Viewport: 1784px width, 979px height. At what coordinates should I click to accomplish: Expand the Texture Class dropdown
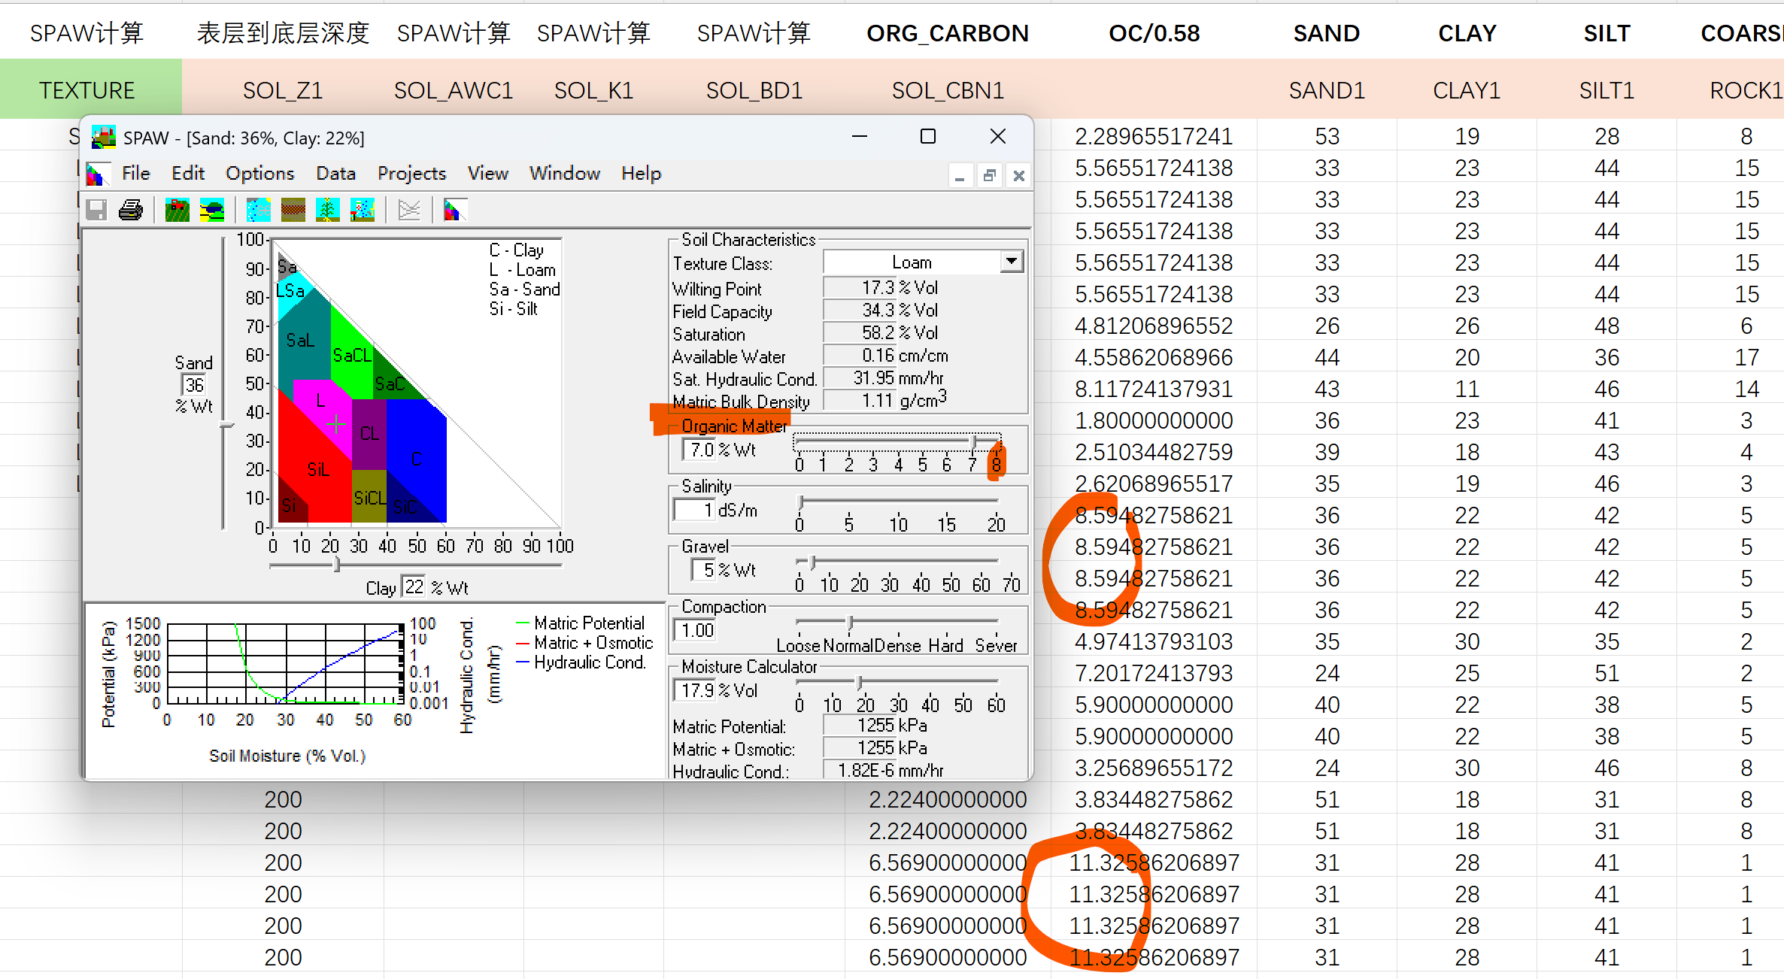1012,262
